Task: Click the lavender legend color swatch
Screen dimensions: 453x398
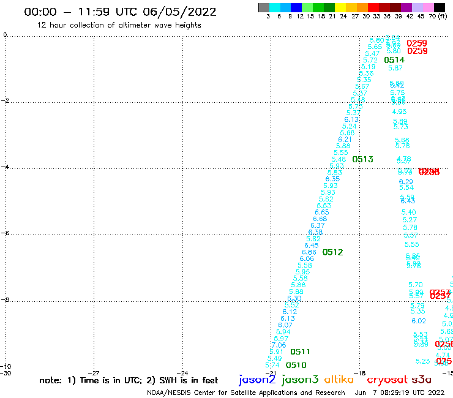Action: pos(417,7)
